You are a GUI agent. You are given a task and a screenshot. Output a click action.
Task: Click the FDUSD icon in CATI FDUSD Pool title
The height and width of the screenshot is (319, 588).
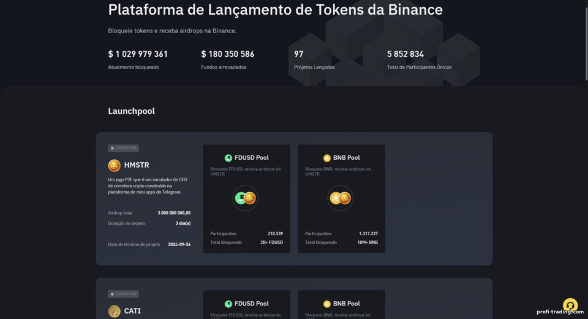click(x=228, y=304)
